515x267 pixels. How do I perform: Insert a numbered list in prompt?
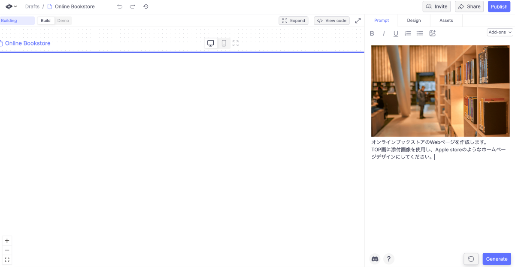pos(408,33)
